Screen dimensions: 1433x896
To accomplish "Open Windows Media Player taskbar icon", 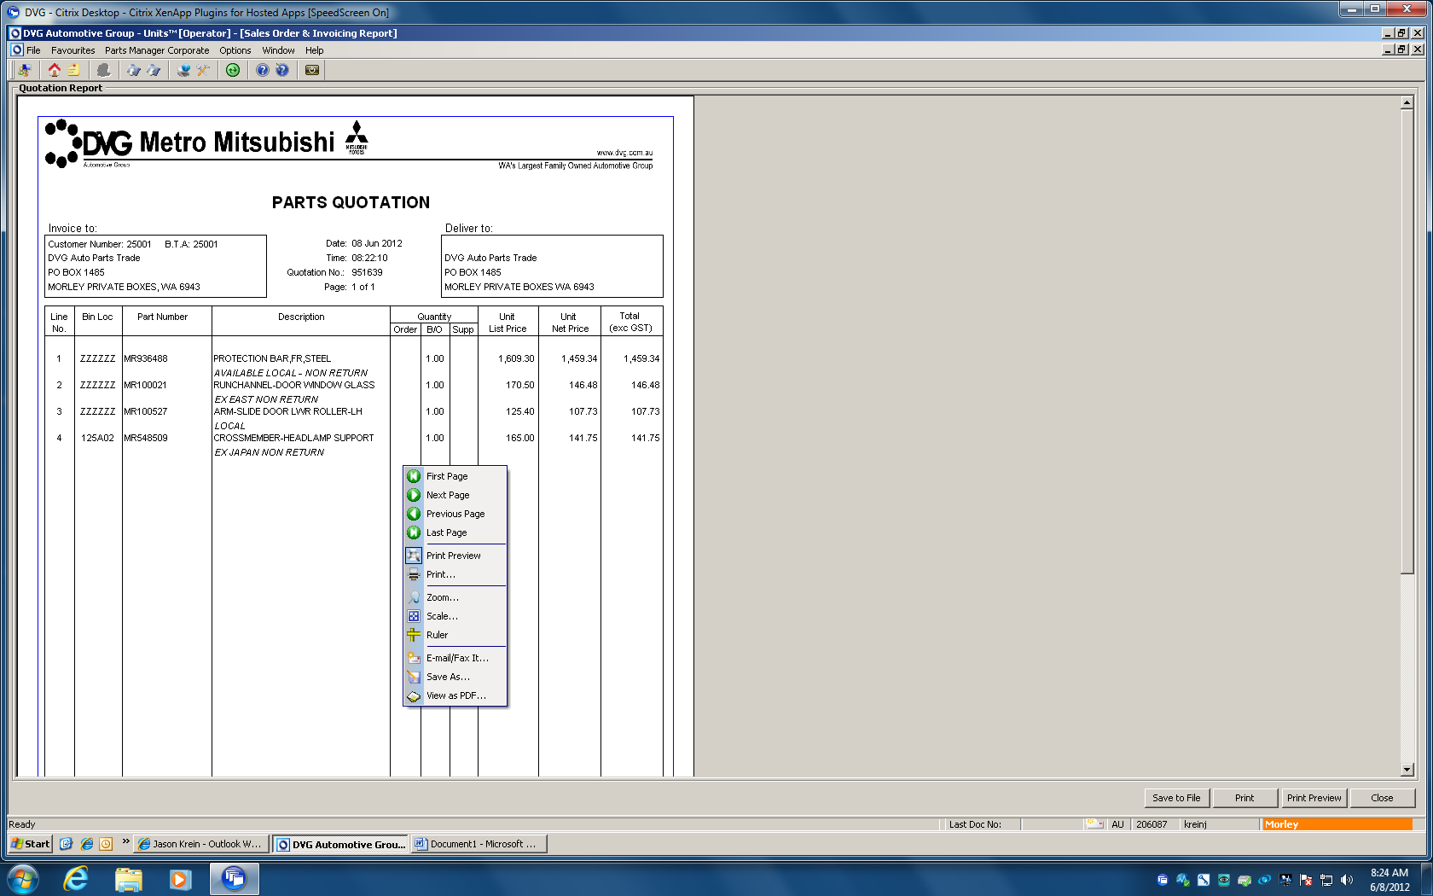I will [x=180, y=878].
